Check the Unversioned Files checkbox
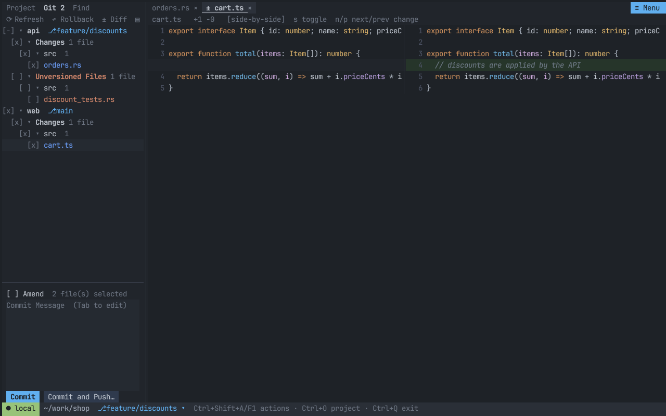 17,76
